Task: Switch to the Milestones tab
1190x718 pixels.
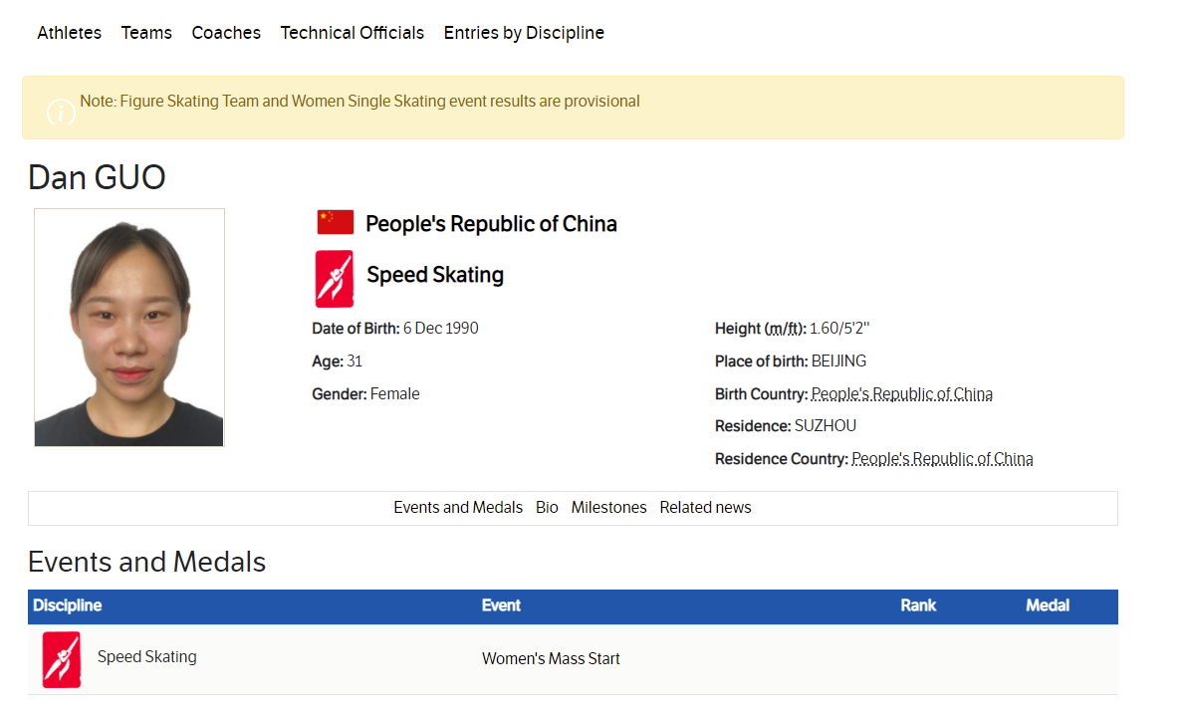Action: point(608,508)
